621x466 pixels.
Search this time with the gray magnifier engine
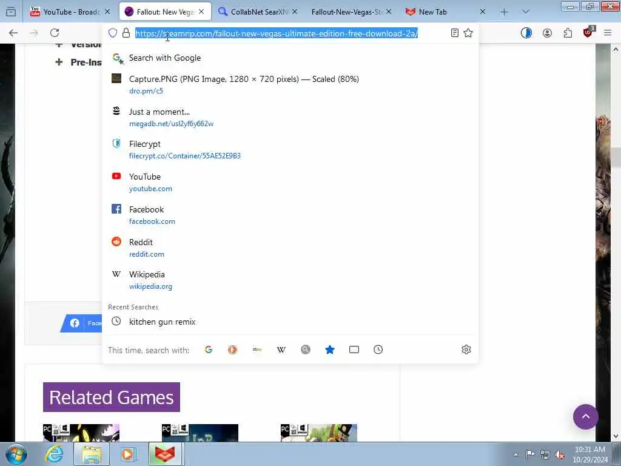point(306,349)
